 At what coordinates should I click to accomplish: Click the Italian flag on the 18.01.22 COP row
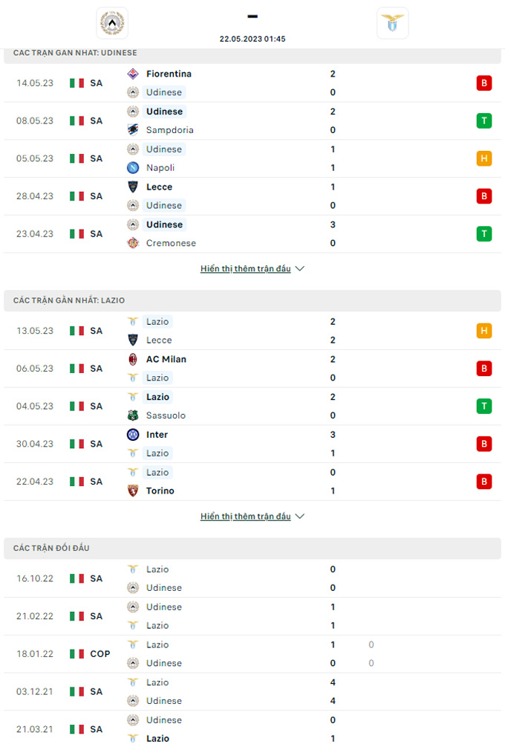[76, 654]
